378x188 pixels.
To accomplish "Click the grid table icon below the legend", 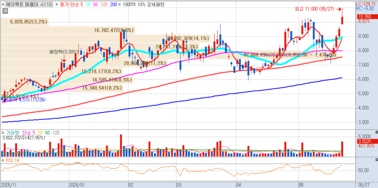I will click(x=5, y=11).
